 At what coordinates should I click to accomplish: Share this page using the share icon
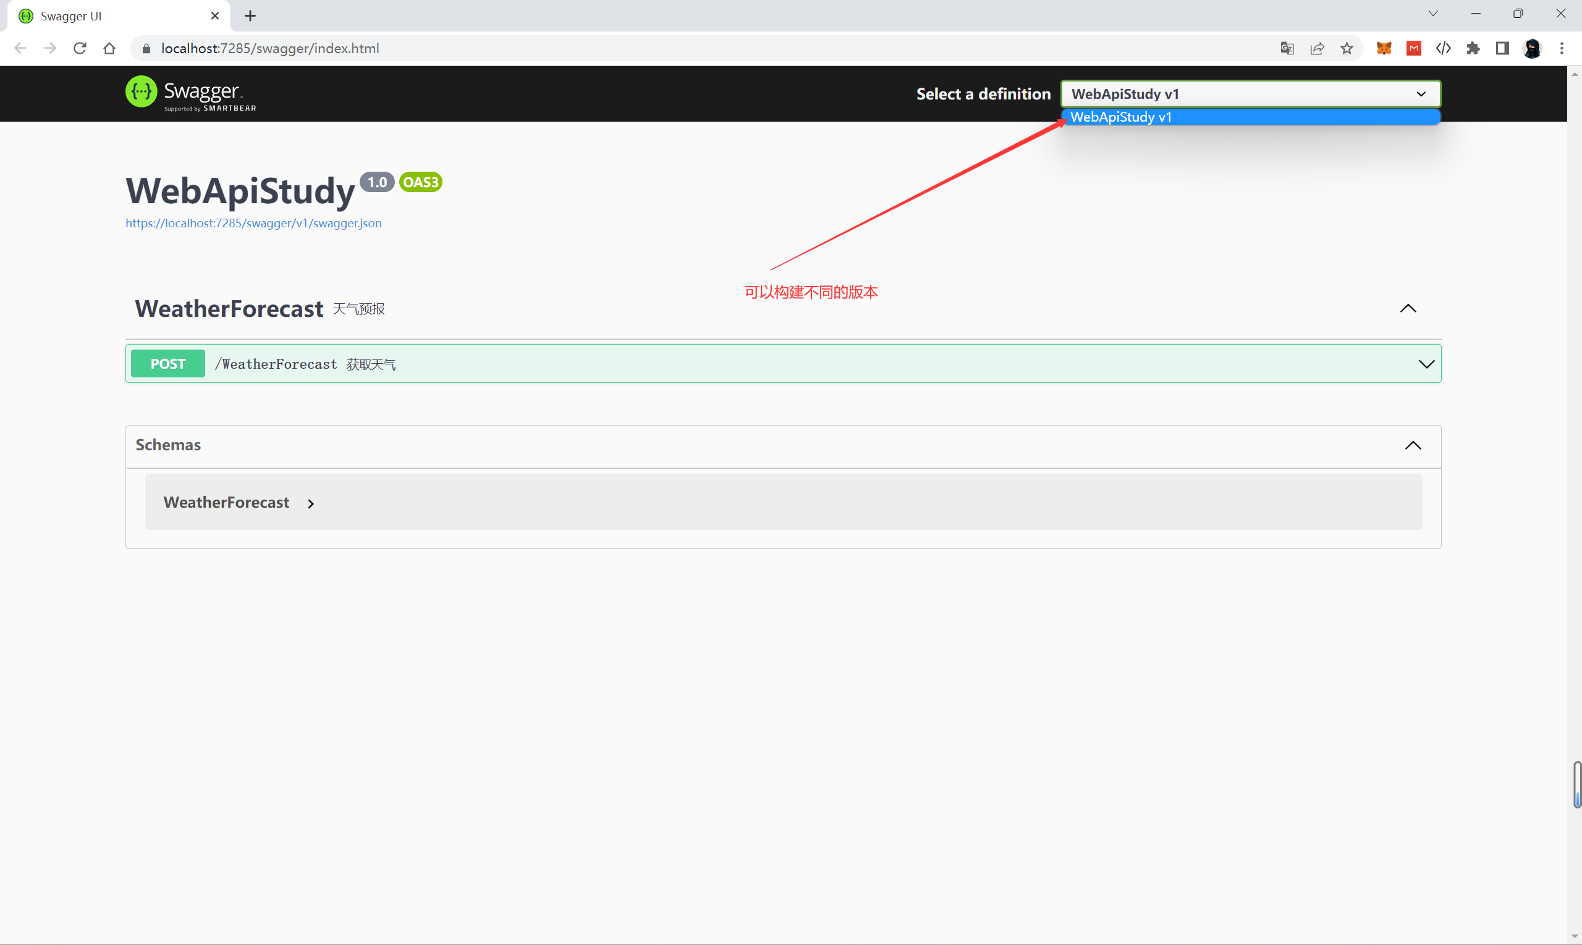click(x=1317, y=48)
